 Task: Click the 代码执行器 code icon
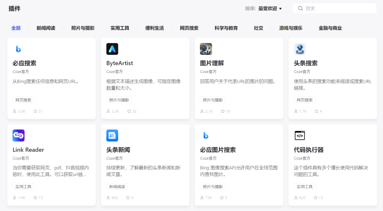coord(300,135)
